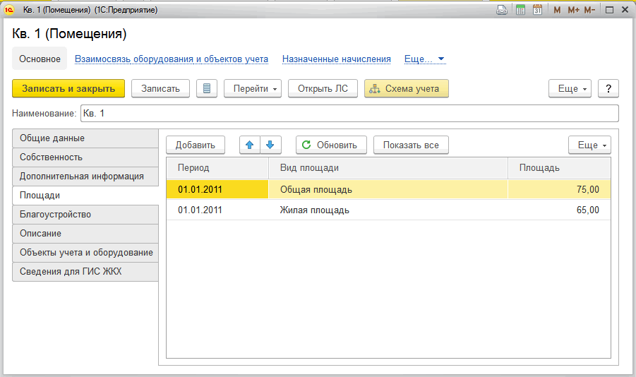This screenshot has height=377, width=636.
Task: Click the print icon in title bar
Action: click(x=502, y=10)
